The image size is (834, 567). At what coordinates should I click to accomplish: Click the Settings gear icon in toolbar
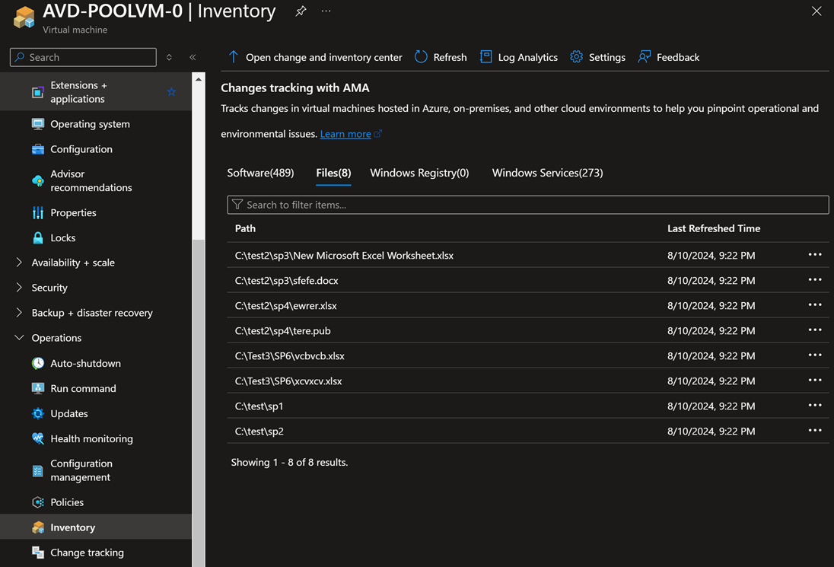click(577, 57)
